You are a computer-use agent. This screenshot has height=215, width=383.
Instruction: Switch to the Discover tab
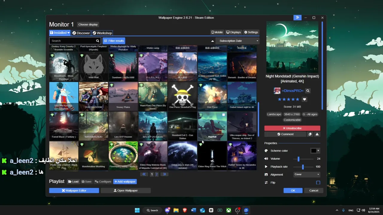click(81, 33)
